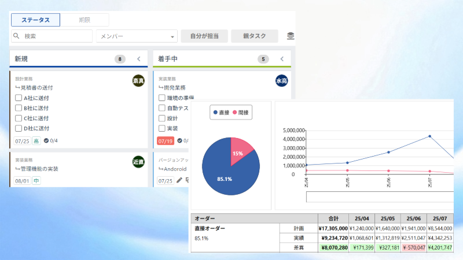Click the 0/4 checklist progress icon
Screen dimensions: 463x260
(x=47, y=140)
